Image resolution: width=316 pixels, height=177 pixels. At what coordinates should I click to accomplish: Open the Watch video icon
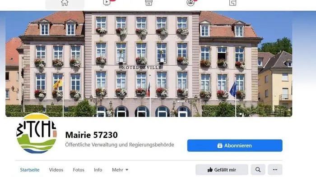tap(107, 3)
